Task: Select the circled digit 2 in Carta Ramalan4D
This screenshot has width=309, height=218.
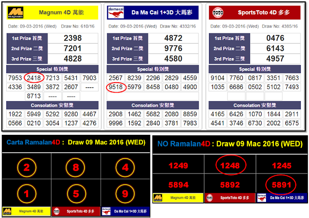Action: pyautogui.click(x=27, y=168)
